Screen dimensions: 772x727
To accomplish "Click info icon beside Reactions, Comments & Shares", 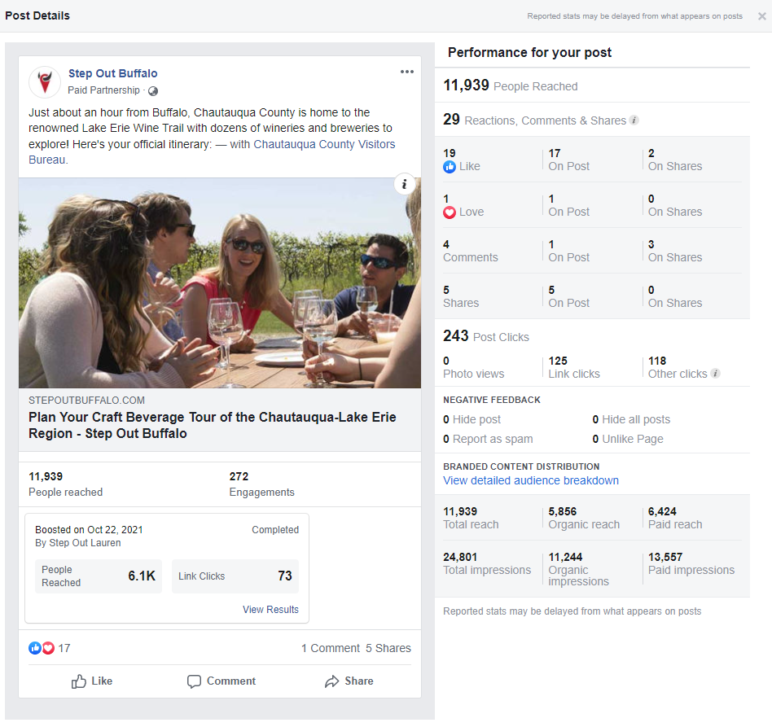I will click(x=634, y=120).
